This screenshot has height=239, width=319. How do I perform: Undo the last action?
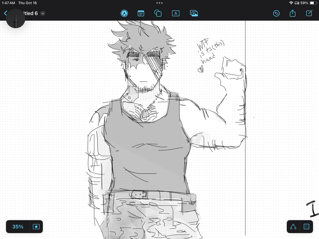pos(276,13)
